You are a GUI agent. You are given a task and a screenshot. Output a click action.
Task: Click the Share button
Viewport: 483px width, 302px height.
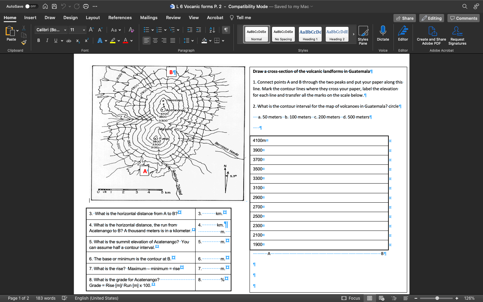[x=405, y=18]
